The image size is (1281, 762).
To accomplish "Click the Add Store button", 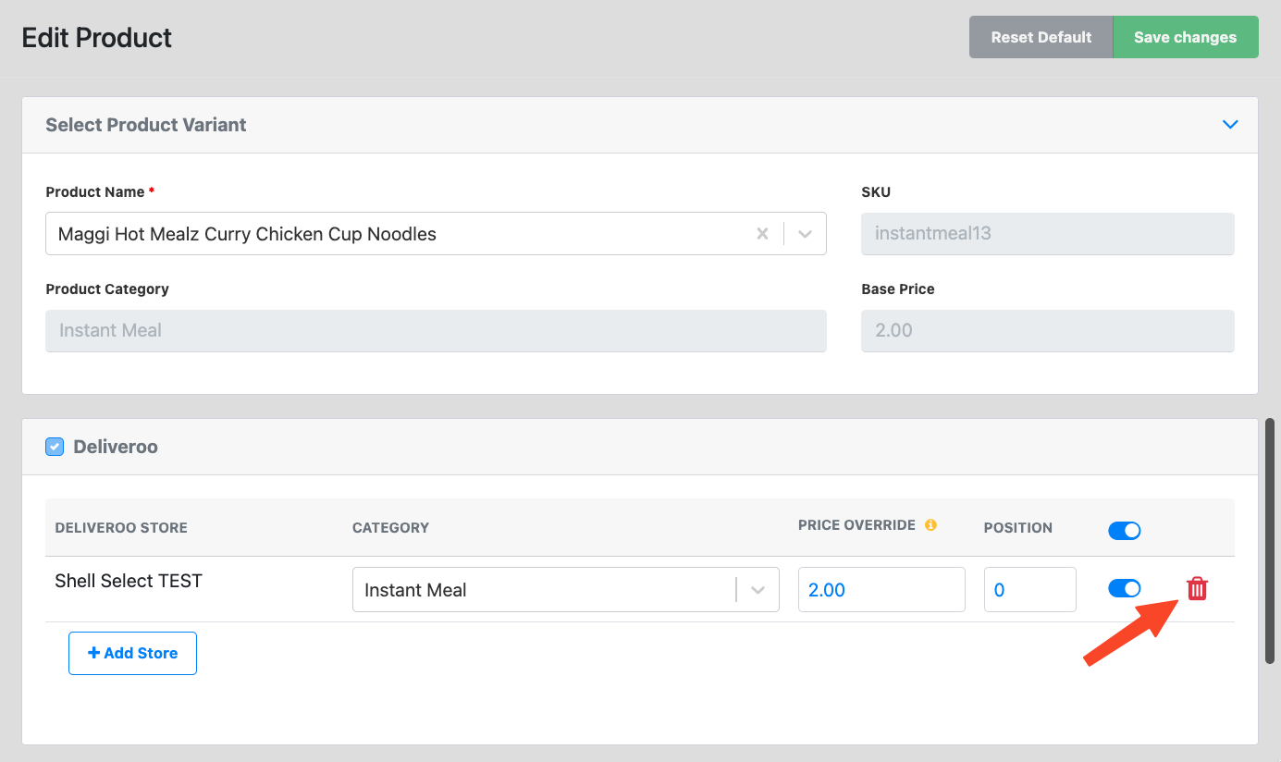I will (x=132, y=653).
